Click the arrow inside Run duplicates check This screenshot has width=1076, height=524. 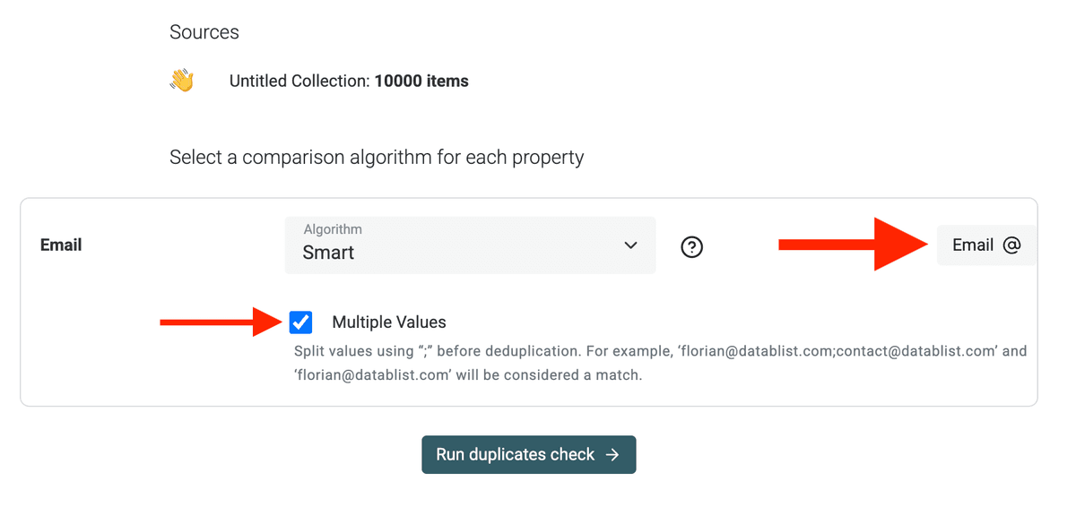tap(612, 455)
